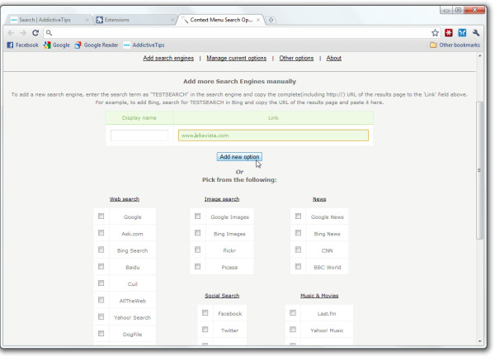Click the Link field containing www.altavista.com

tap(273, 136)
